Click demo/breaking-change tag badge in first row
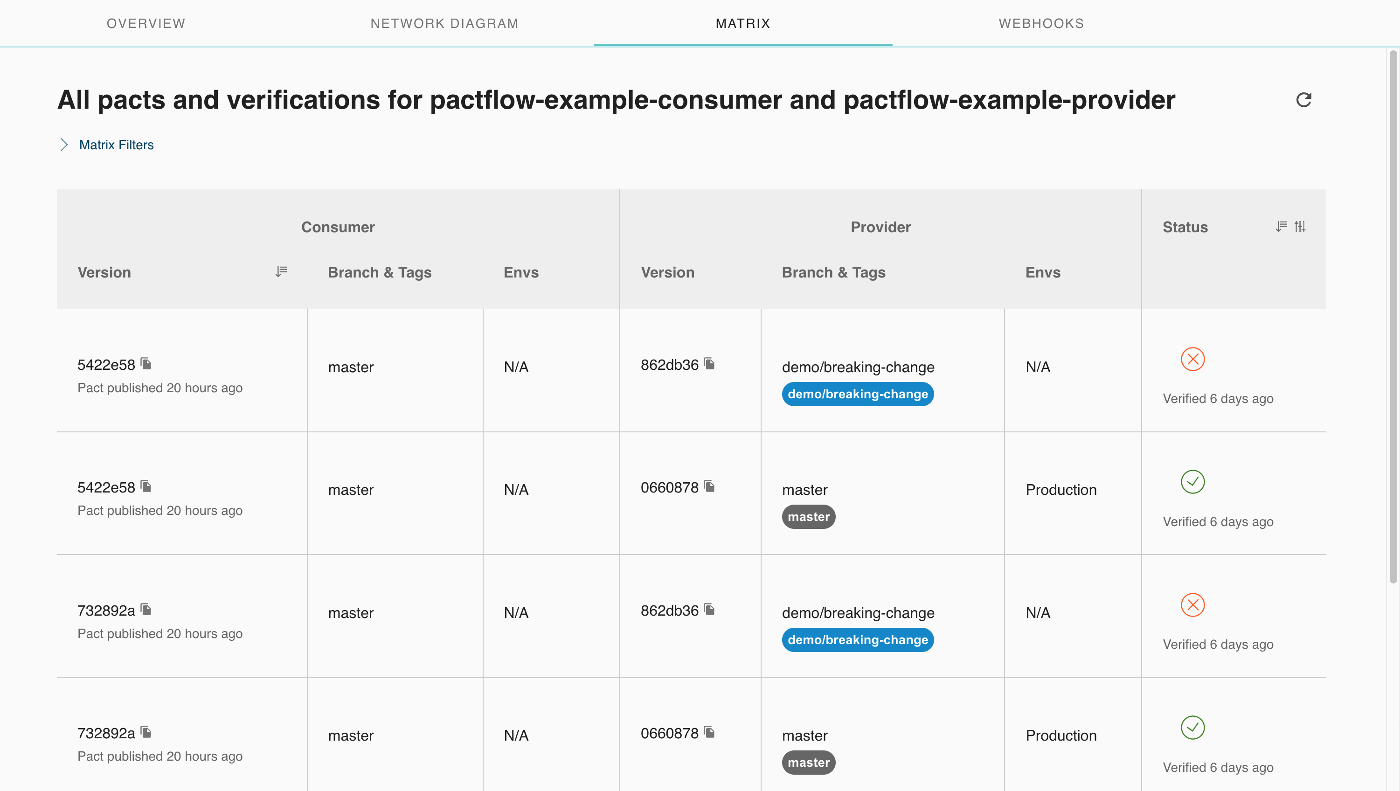The width and height of the screenshot is (1400, 791). pyautogui.click(x=858, y=394)
